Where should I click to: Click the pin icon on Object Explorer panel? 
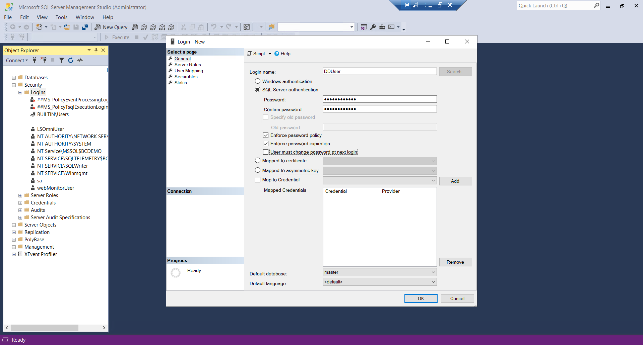(x=96, y=50)
